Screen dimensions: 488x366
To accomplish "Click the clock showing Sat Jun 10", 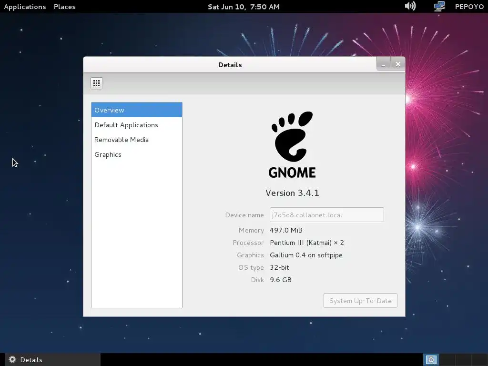I will coord(244,7).
